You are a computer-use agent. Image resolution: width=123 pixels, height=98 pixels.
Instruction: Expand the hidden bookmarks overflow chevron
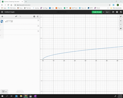108,8
